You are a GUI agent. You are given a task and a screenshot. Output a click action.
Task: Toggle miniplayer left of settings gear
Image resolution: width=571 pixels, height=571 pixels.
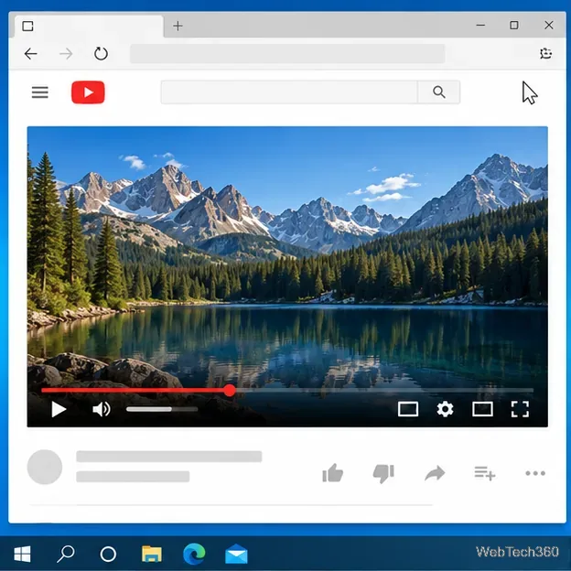[x=408, y=409]
